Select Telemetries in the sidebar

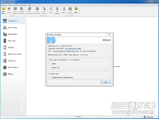(13, 21)
